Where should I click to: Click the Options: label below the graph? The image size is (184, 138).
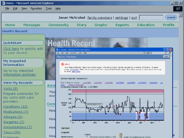coord(66,128)
